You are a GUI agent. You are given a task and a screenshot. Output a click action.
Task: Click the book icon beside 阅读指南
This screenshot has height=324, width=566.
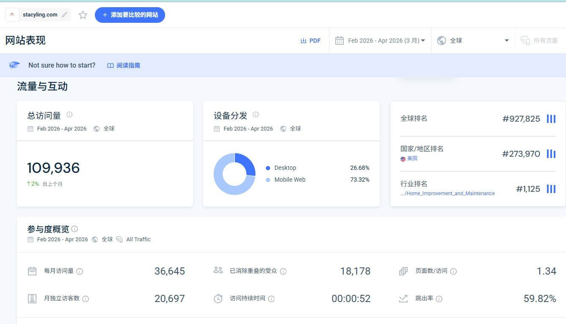coord(110,65)
